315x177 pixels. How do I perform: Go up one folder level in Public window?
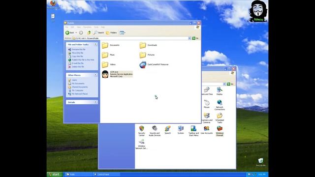coord(89,33)
